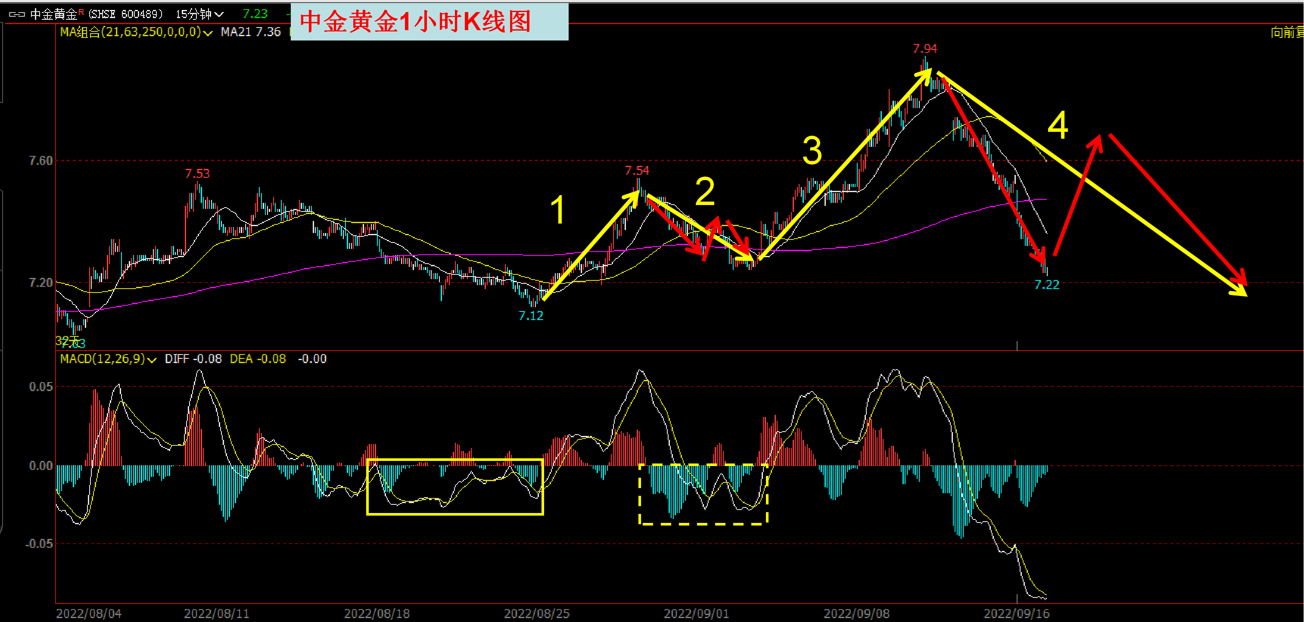Click the 2022/08/04 date on the time axis
Image resolution: width=1304 pixels, height=622 pixels.
coord(89,614)
